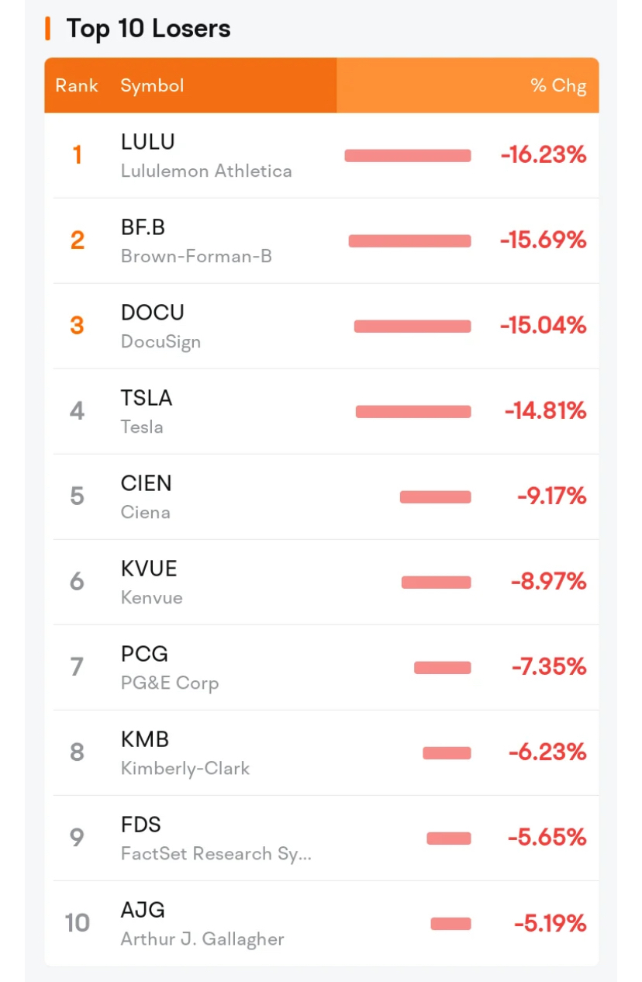
Task: Sort by the % Chg column header
Action: 558,85
